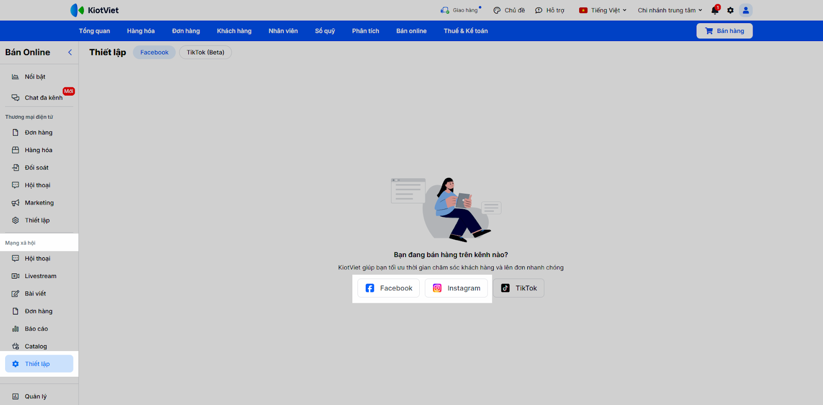Open the Tiếng Việt language dropdown
Screen dimensions: 823x405
point(603,10)
